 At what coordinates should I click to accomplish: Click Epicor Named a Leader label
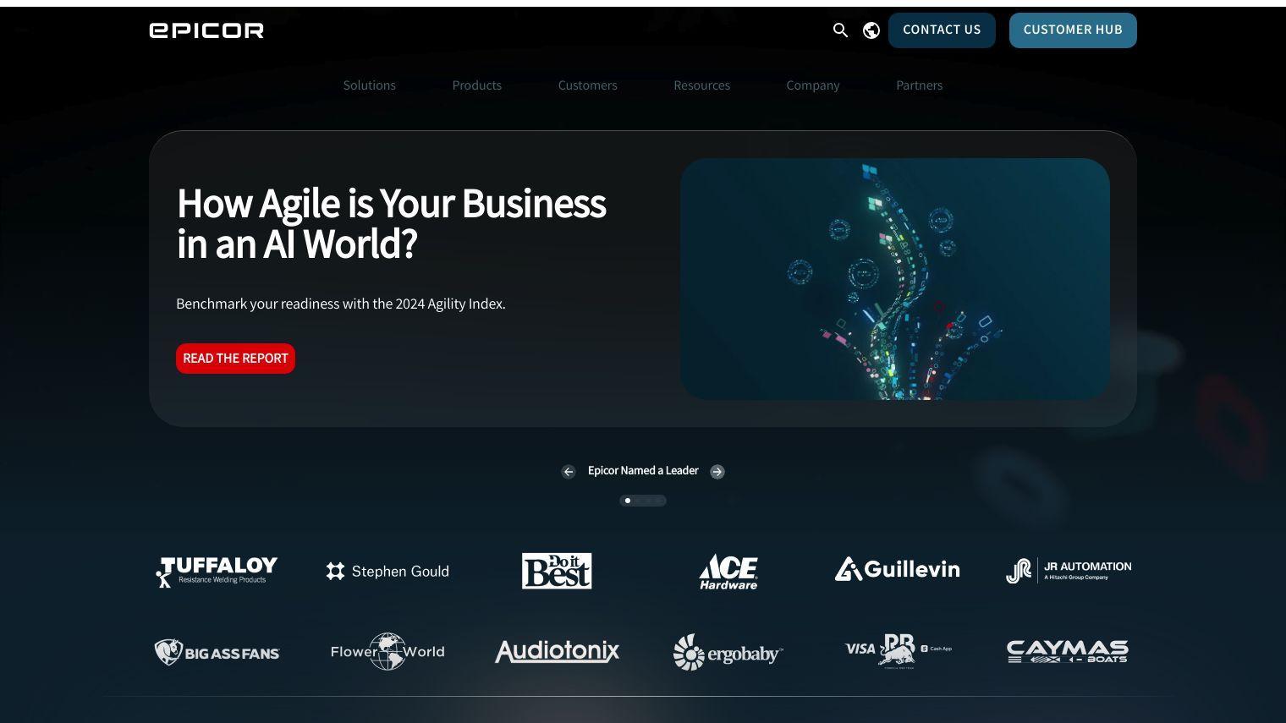tap(643, 471)
